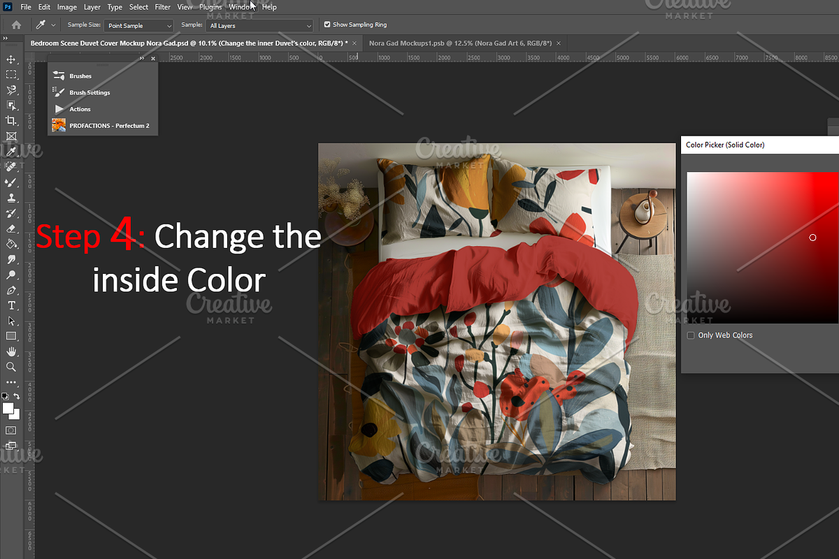839x559 pixels.
Task: Select the Move tool
Action: 11,59
